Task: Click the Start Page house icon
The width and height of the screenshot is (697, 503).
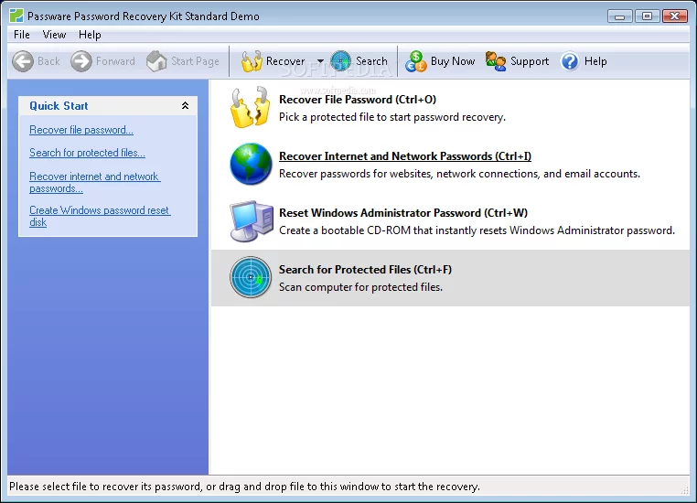Action: [x=156, y=61]
